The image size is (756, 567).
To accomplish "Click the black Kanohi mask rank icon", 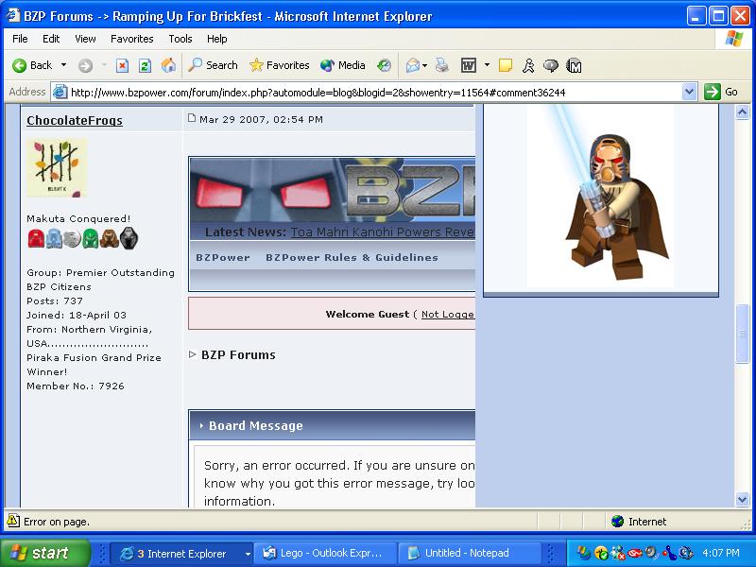I will 129,238.
